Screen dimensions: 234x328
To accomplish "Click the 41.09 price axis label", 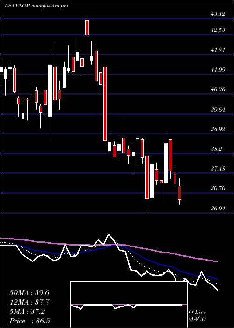I will pyautogui.click(x=218, y=70).
